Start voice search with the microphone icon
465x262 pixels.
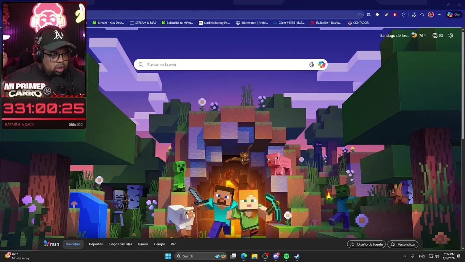[311, 64]
